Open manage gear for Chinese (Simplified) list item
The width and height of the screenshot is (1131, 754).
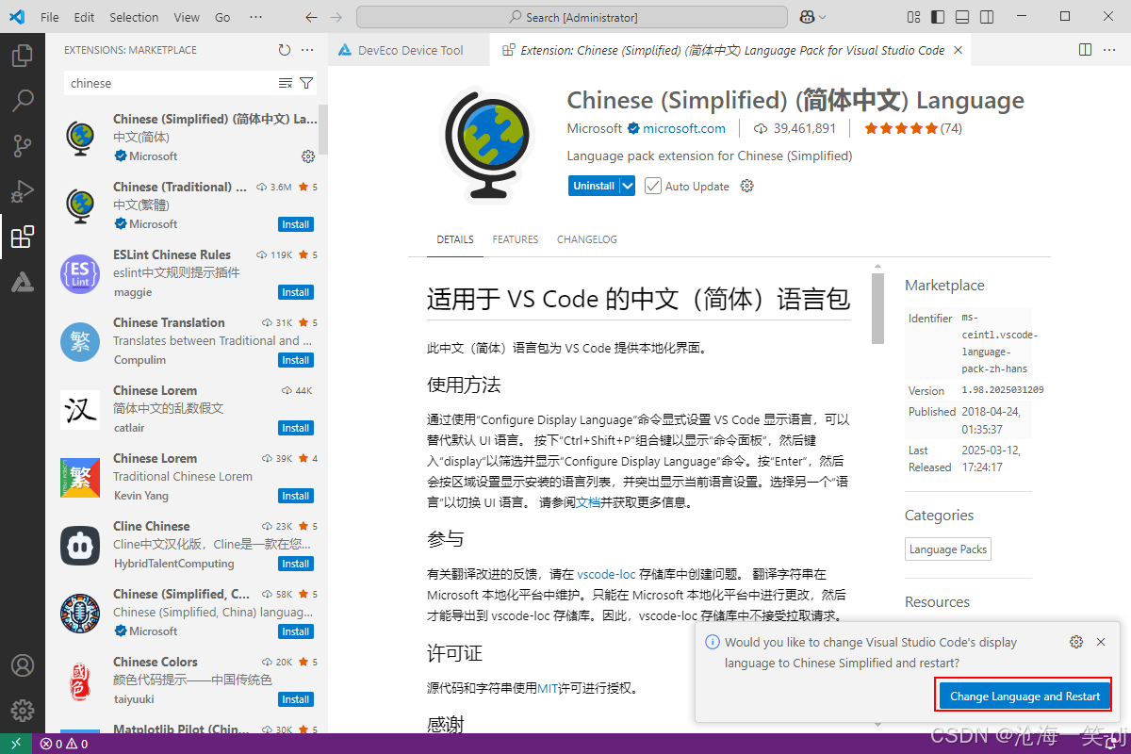(x=307, y=156)
